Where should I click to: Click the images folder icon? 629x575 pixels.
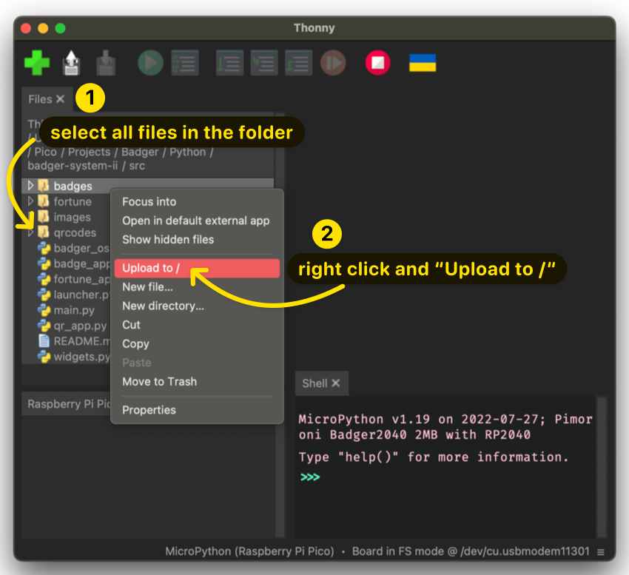coord(44,217)
